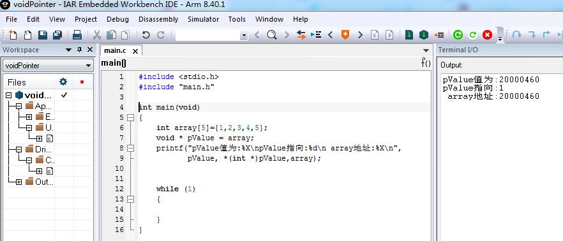Viewport: 563px width, 241px height.
Task: Save the current file with the single-floppy icon
Action: (x=43, y=35)
